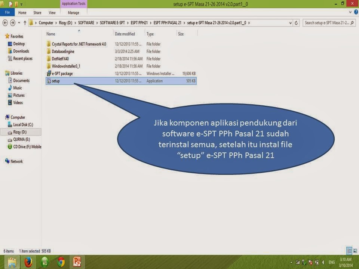The image size is (359, 269).
Task: Go up one folder level arrow
Action: coord(25,23)
